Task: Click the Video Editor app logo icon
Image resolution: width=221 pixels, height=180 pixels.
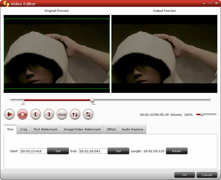Action: click(x=6, y=3)
